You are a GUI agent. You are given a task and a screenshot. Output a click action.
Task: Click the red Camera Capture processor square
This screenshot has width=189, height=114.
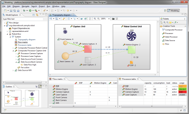pos(88,49)
